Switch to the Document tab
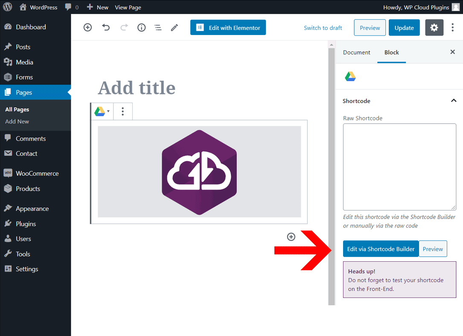 point(356,53)
